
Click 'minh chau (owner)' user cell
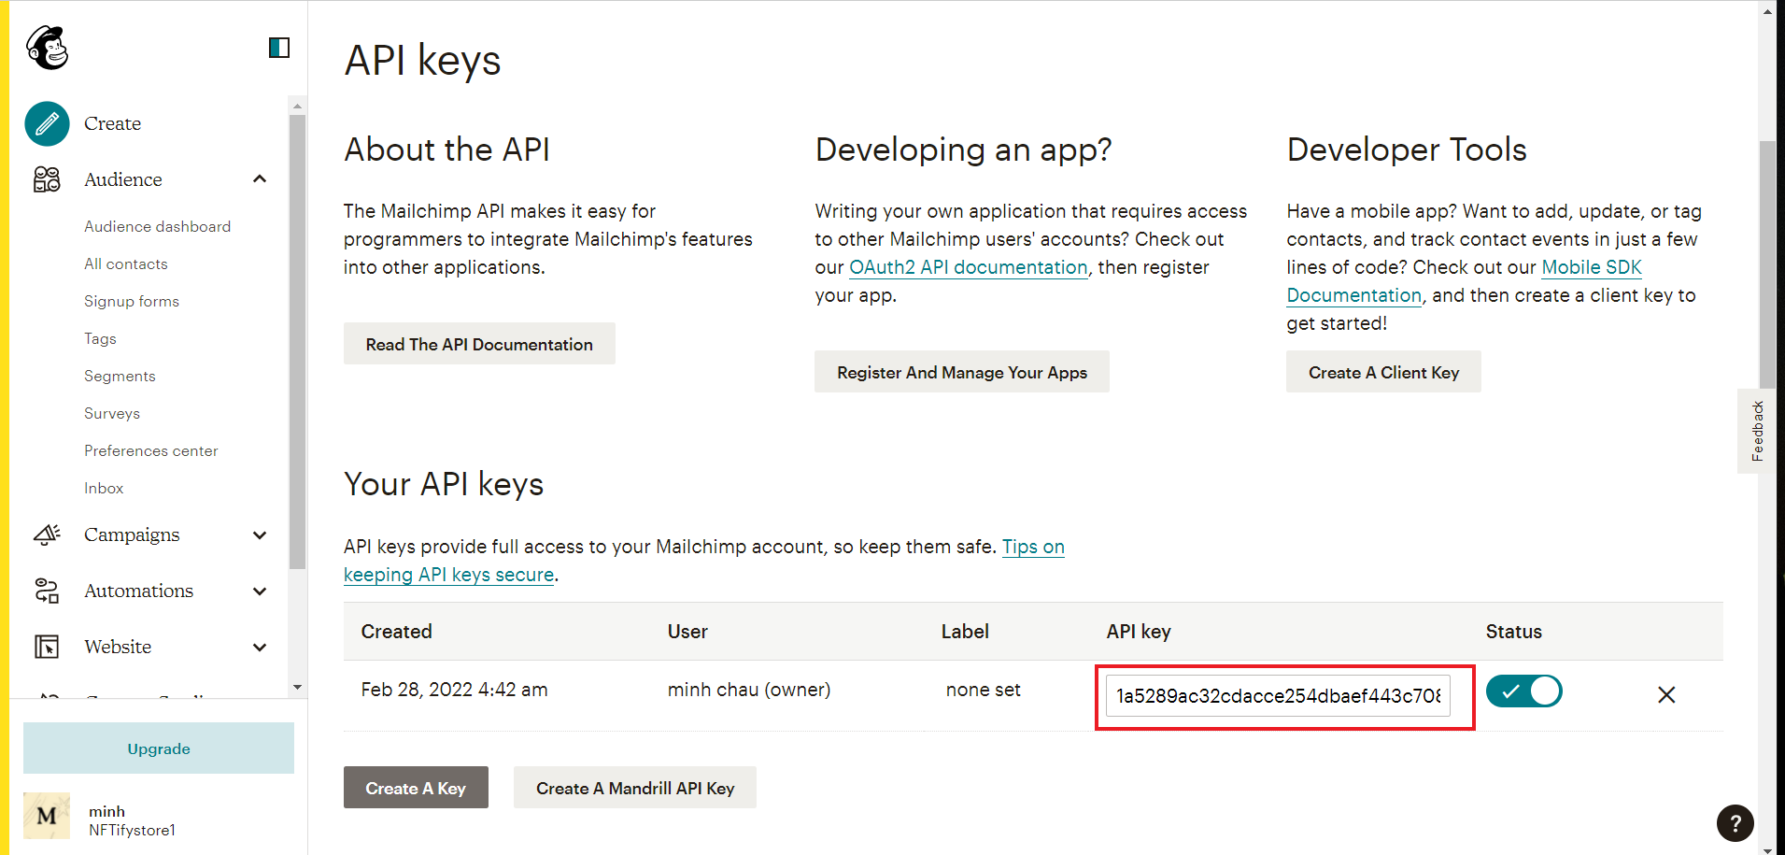(x=749, y=690)
